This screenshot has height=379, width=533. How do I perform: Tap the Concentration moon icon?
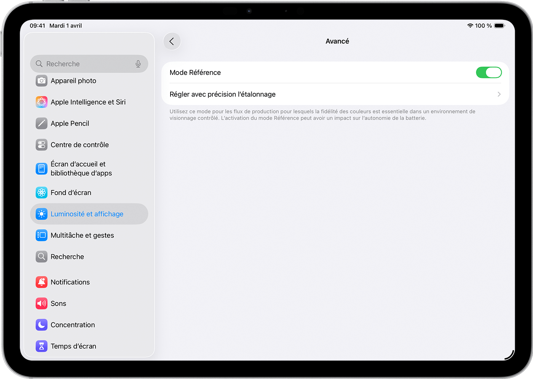tap(41, 325)
